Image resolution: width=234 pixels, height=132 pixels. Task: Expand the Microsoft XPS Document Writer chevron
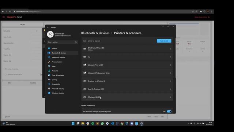point(170,73)
